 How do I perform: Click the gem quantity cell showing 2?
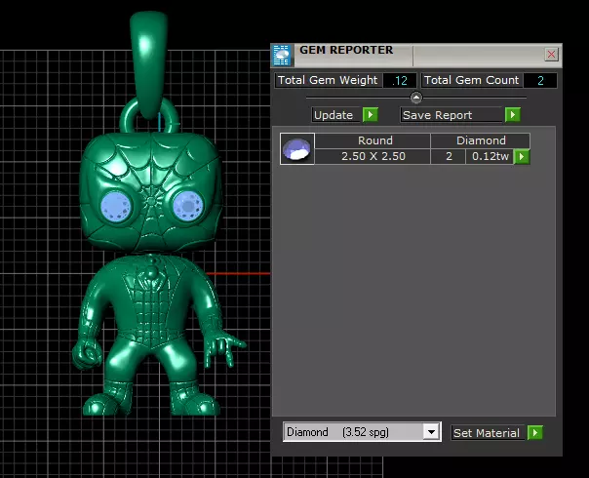pyautogui.click(x=449, y=156)
